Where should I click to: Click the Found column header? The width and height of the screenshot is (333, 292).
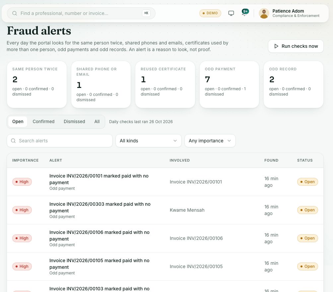[271, 160]
